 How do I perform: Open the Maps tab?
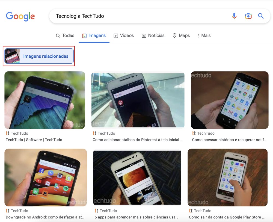[x=181, y=35]
